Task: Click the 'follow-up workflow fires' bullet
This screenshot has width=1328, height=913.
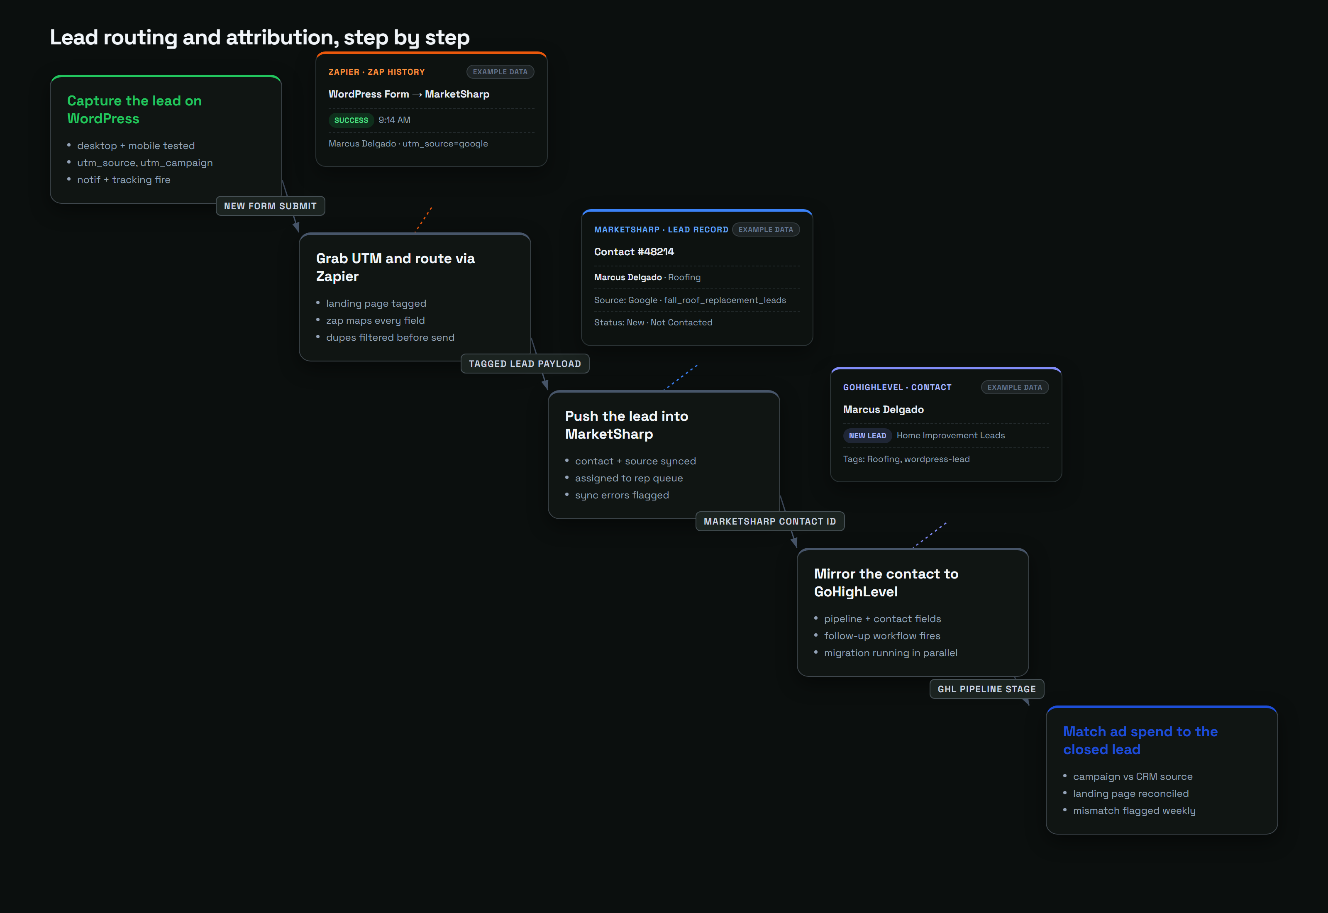Action: [x=882, y=636]
